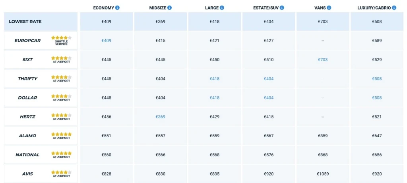Select Hertz Midsize rate €369
The width and height of the screenshot is (407, 183).
point(161,117)
